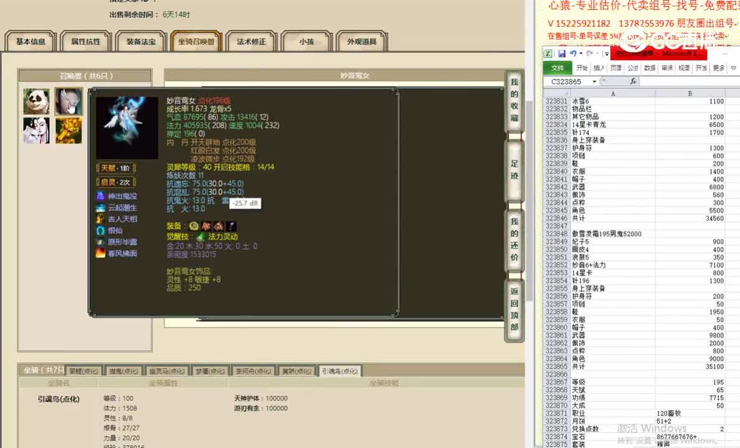
Task: Click the 足迹 side button
Action: (x=515, y=170)
